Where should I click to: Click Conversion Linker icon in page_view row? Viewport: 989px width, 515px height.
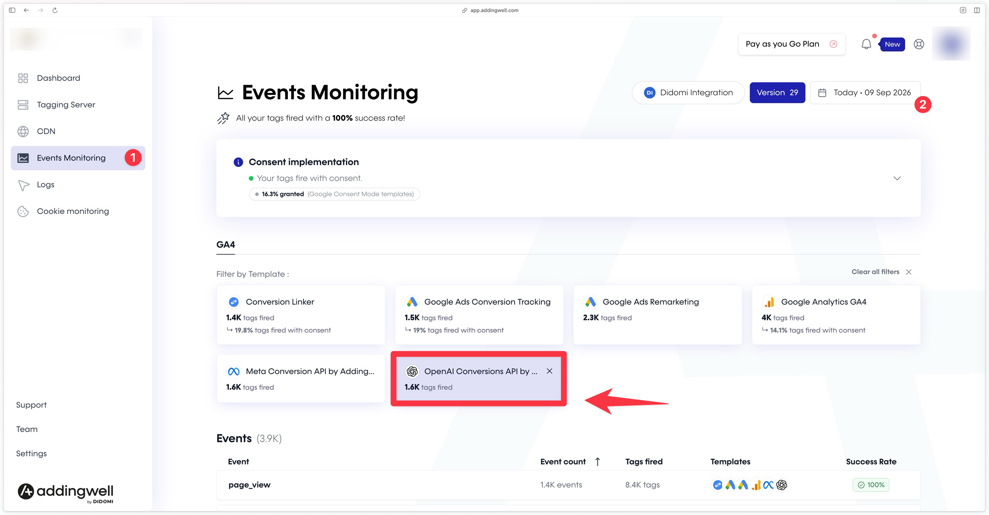point(717,485)
